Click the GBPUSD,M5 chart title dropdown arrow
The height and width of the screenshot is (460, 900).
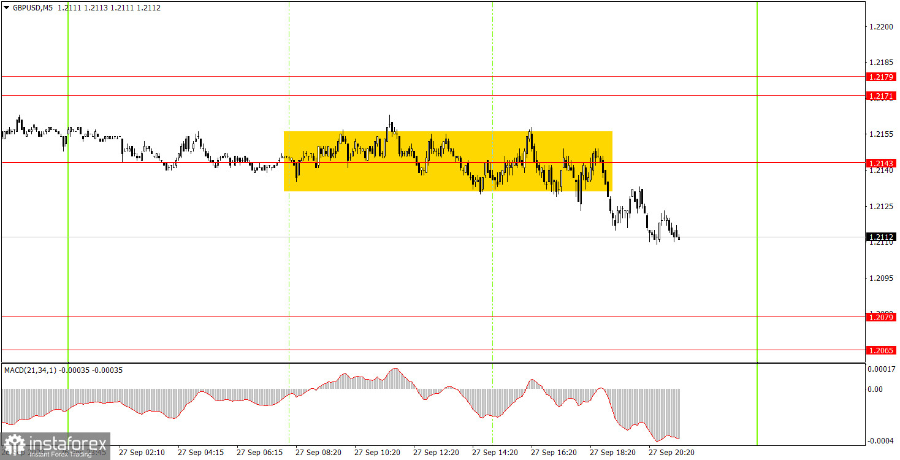pyautogui.click(x=7, y=8)
